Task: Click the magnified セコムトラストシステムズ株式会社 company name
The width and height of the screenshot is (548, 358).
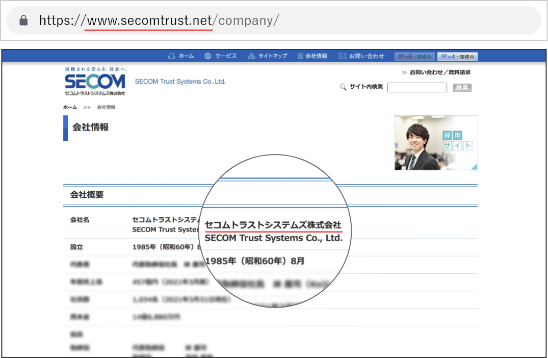Action: 273,225
